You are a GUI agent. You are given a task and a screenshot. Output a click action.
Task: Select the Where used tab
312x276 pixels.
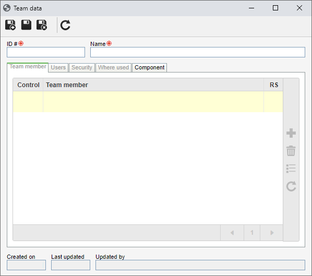113,67
